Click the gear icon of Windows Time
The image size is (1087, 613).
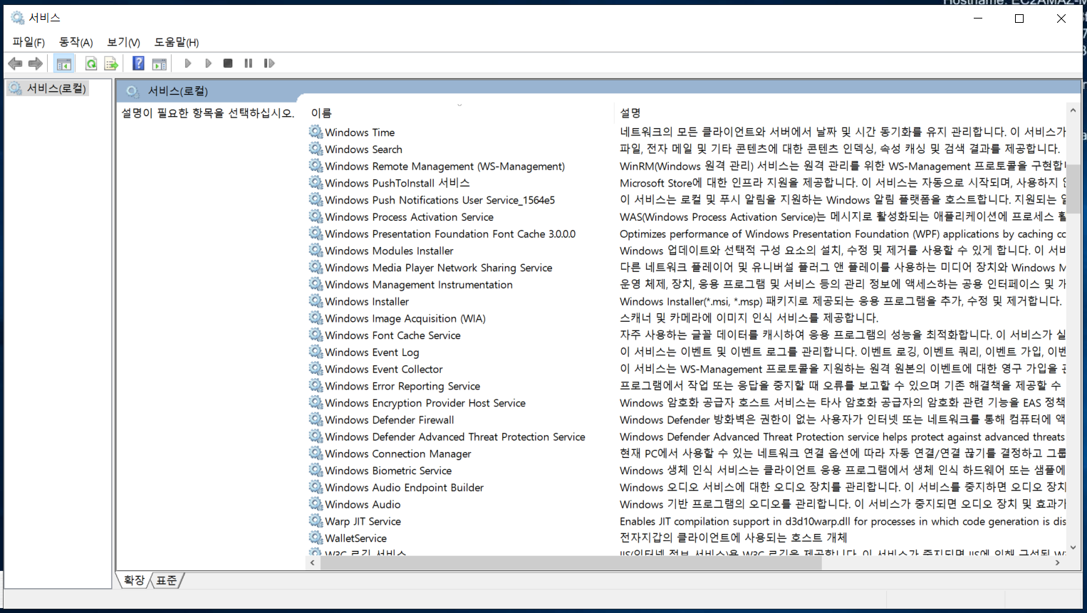316,132
